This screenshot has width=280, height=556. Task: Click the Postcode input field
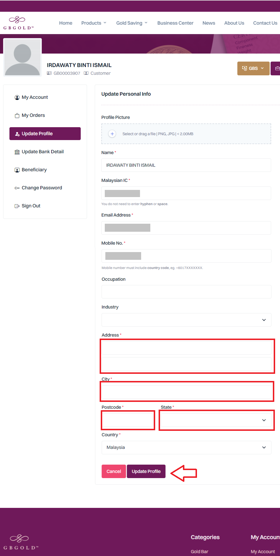(x=128, y=420)
